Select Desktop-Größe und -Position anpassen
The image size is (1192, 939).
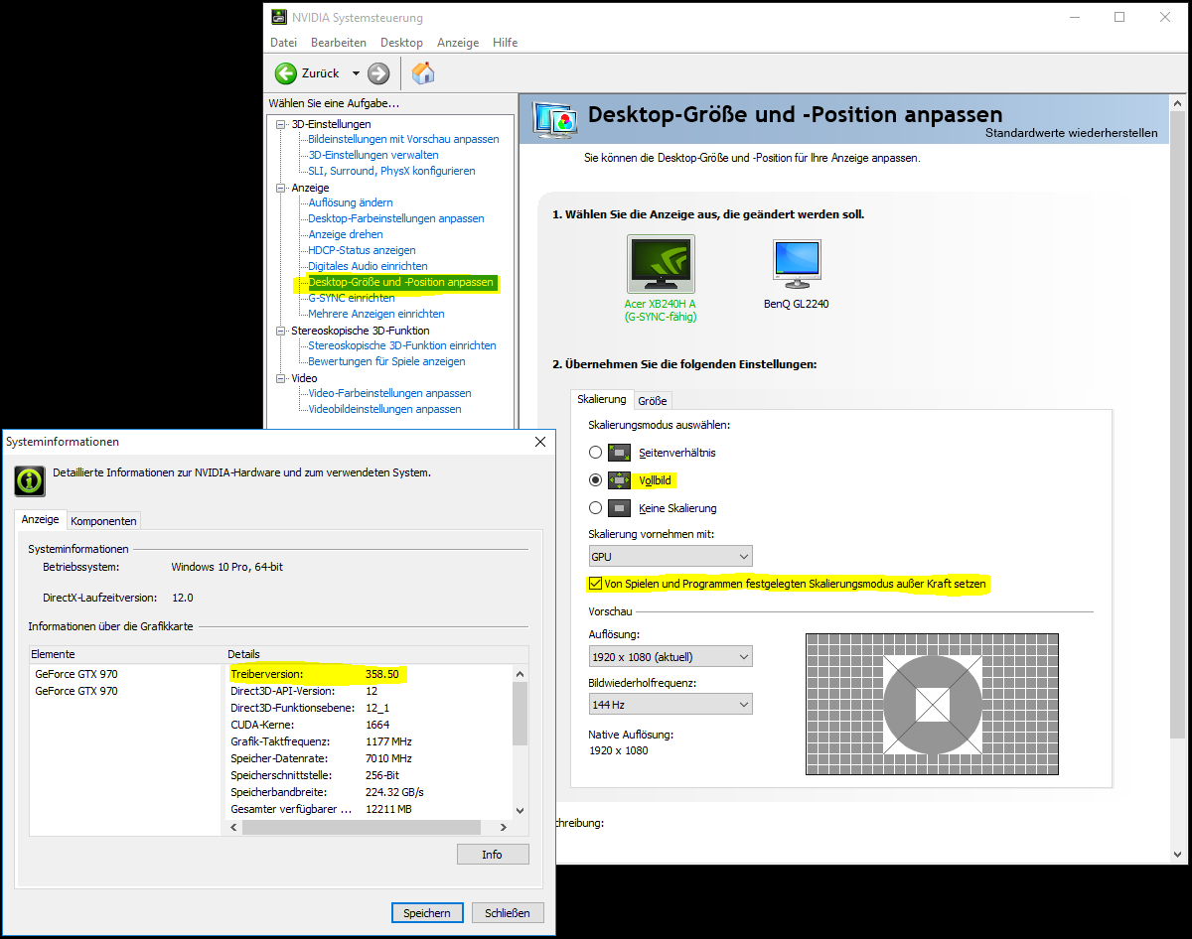click(x=400, y=282)
